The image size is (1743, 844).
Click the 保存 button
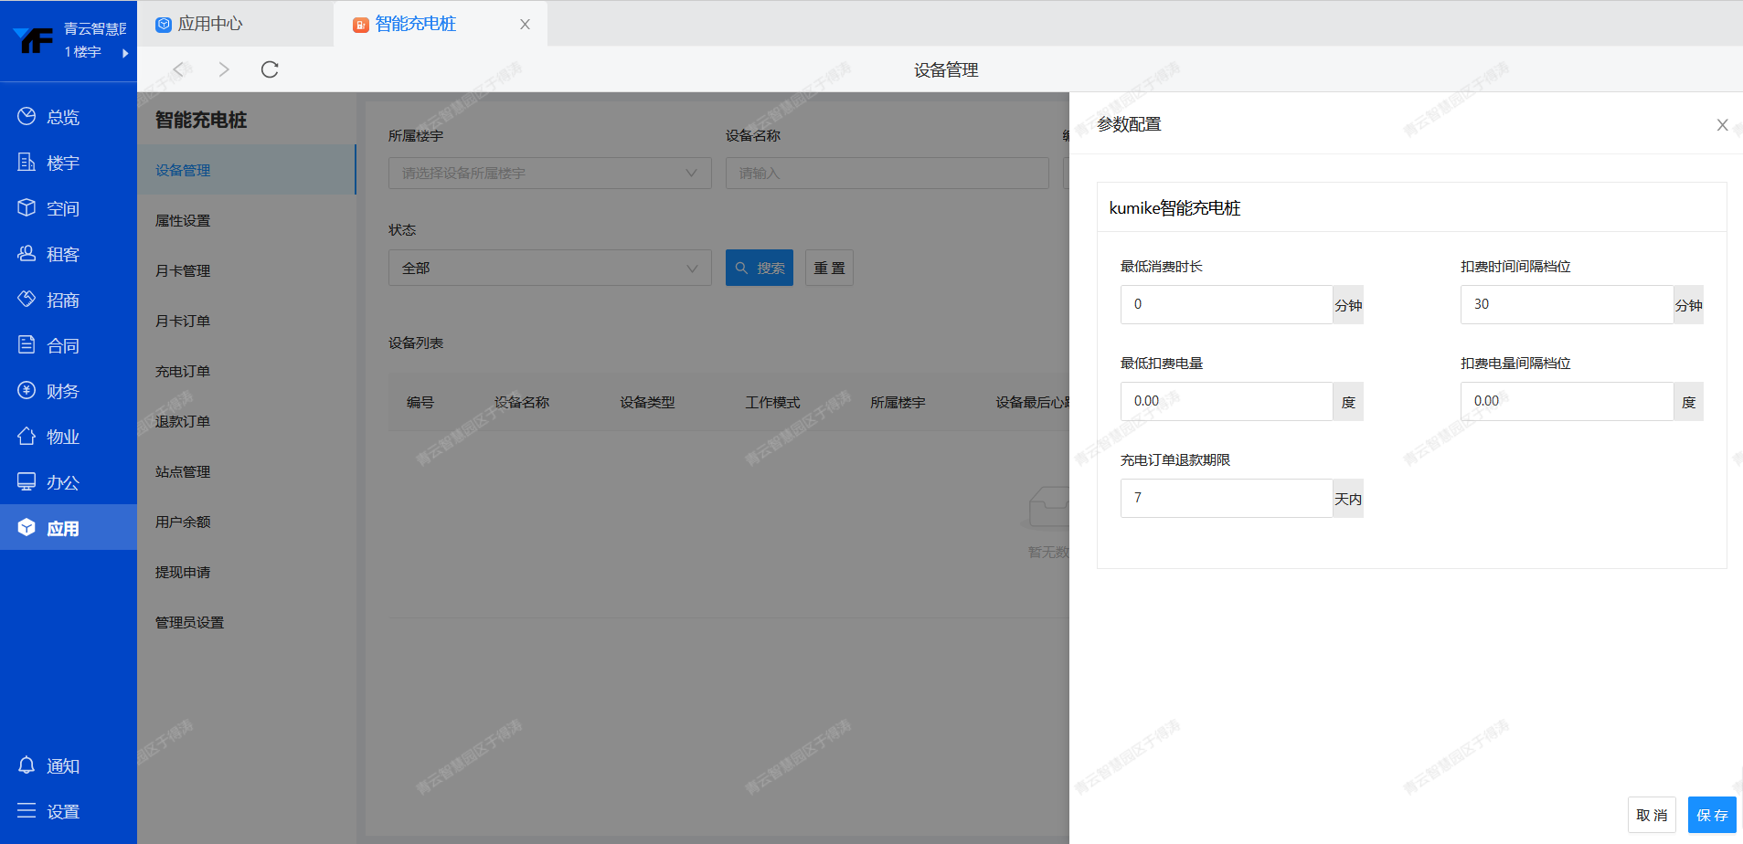(x=1711, y=815)
